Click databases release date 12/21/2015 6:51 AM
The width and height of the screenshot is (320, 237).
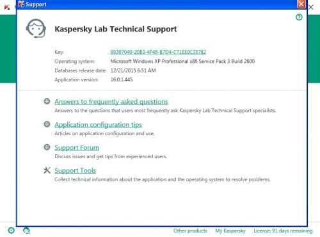[133, 70]
